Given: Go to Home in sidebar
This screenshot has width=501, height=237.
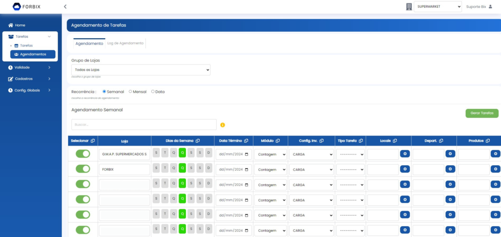Looking at the screenshot, I should point(20,25).
